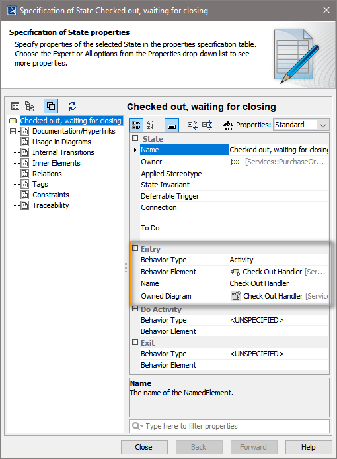Click the expand all groups icon
This screenshot has height=459, width=337.
(x=193, y=125)
